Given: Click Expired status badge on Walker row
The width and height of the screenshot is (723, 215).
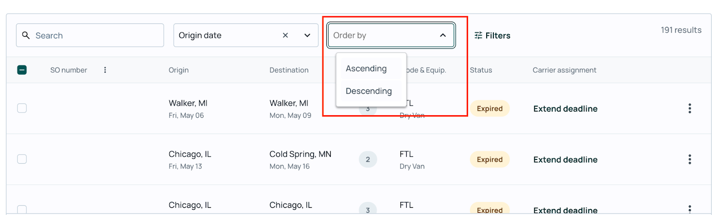Looking at the screenshot, I should click(x=490, y=108).
